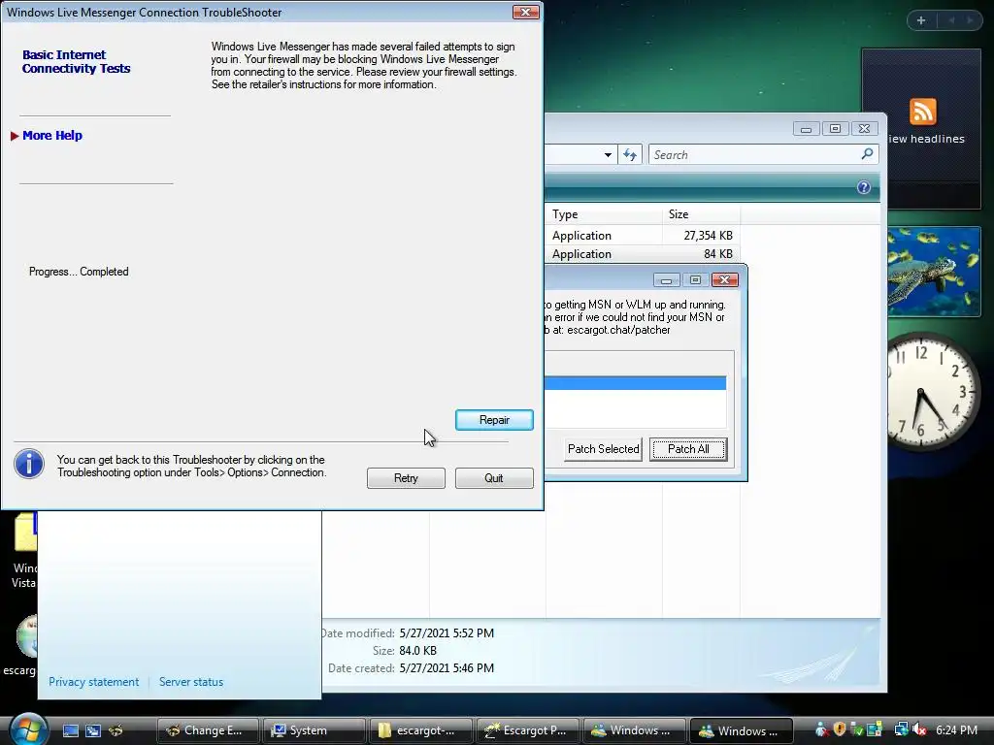Switch to the active Windows ... taskbar button

[x=741, y=730]
